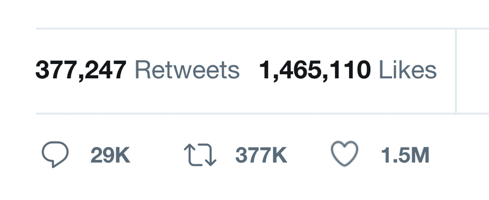Click the heart icon
489x200 pixels.
pos(345,154)
